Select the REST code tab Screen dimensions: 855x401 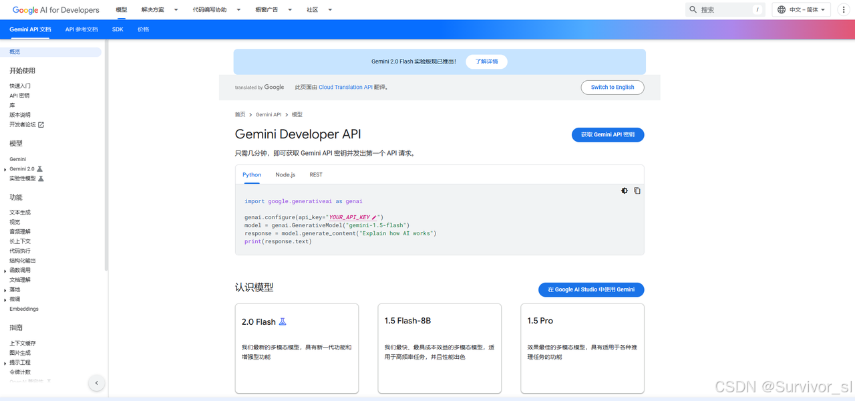pos(316,174)
